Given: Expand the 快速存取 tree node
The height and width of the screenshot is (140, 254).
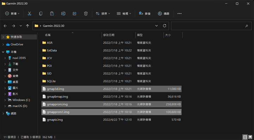Looking at the screenshot, I should click(x=3, y=37).
